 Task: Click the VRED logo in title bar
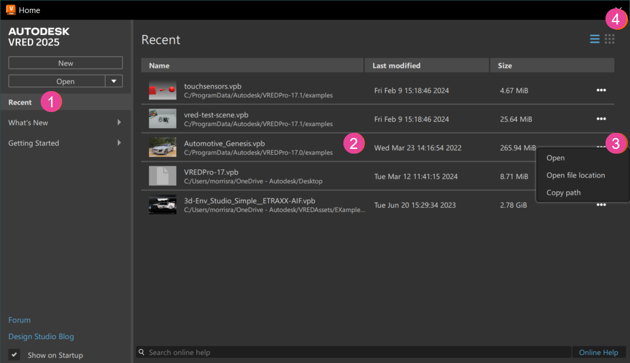coord(10,10)
